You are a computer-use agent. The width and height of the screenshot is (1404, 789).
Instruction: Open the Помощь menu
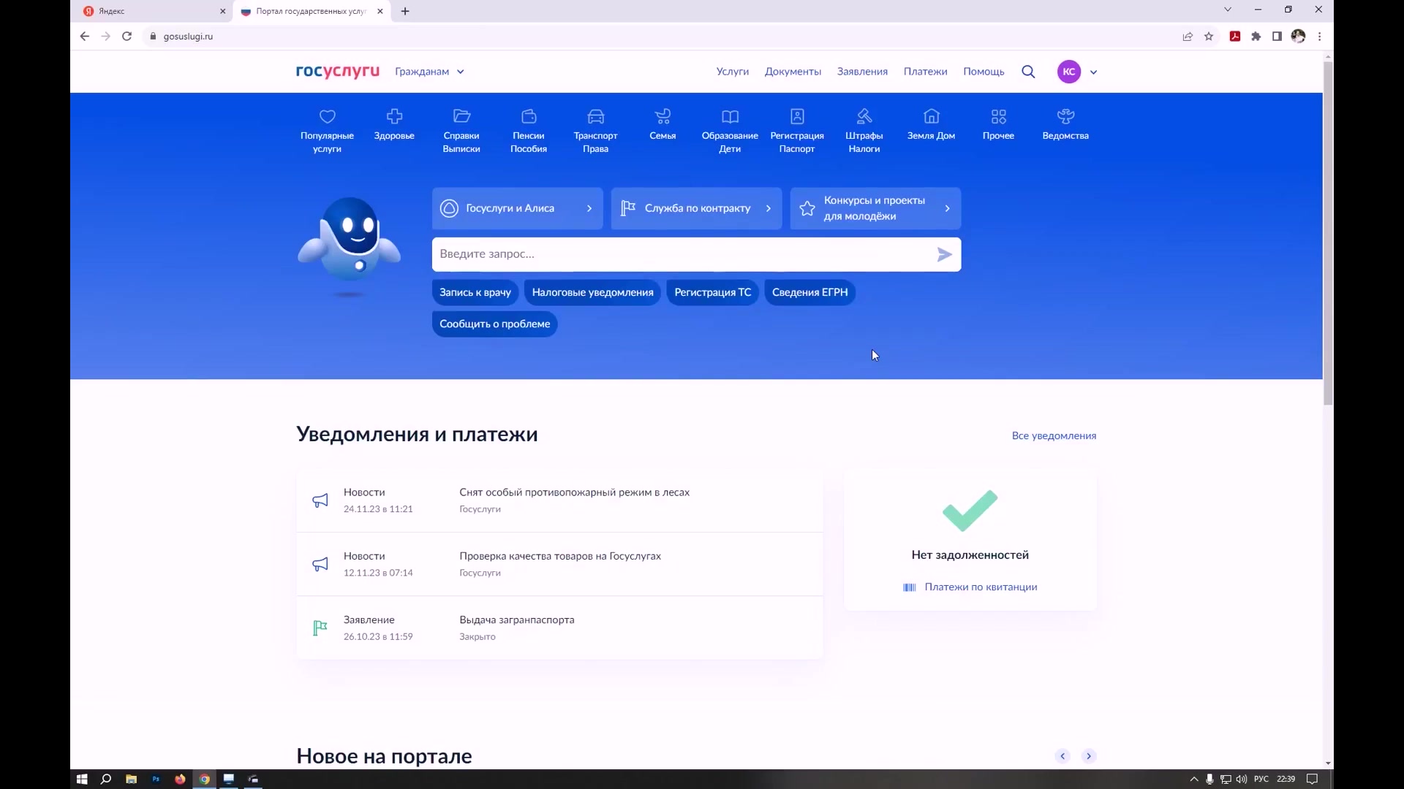coord(984,72)
